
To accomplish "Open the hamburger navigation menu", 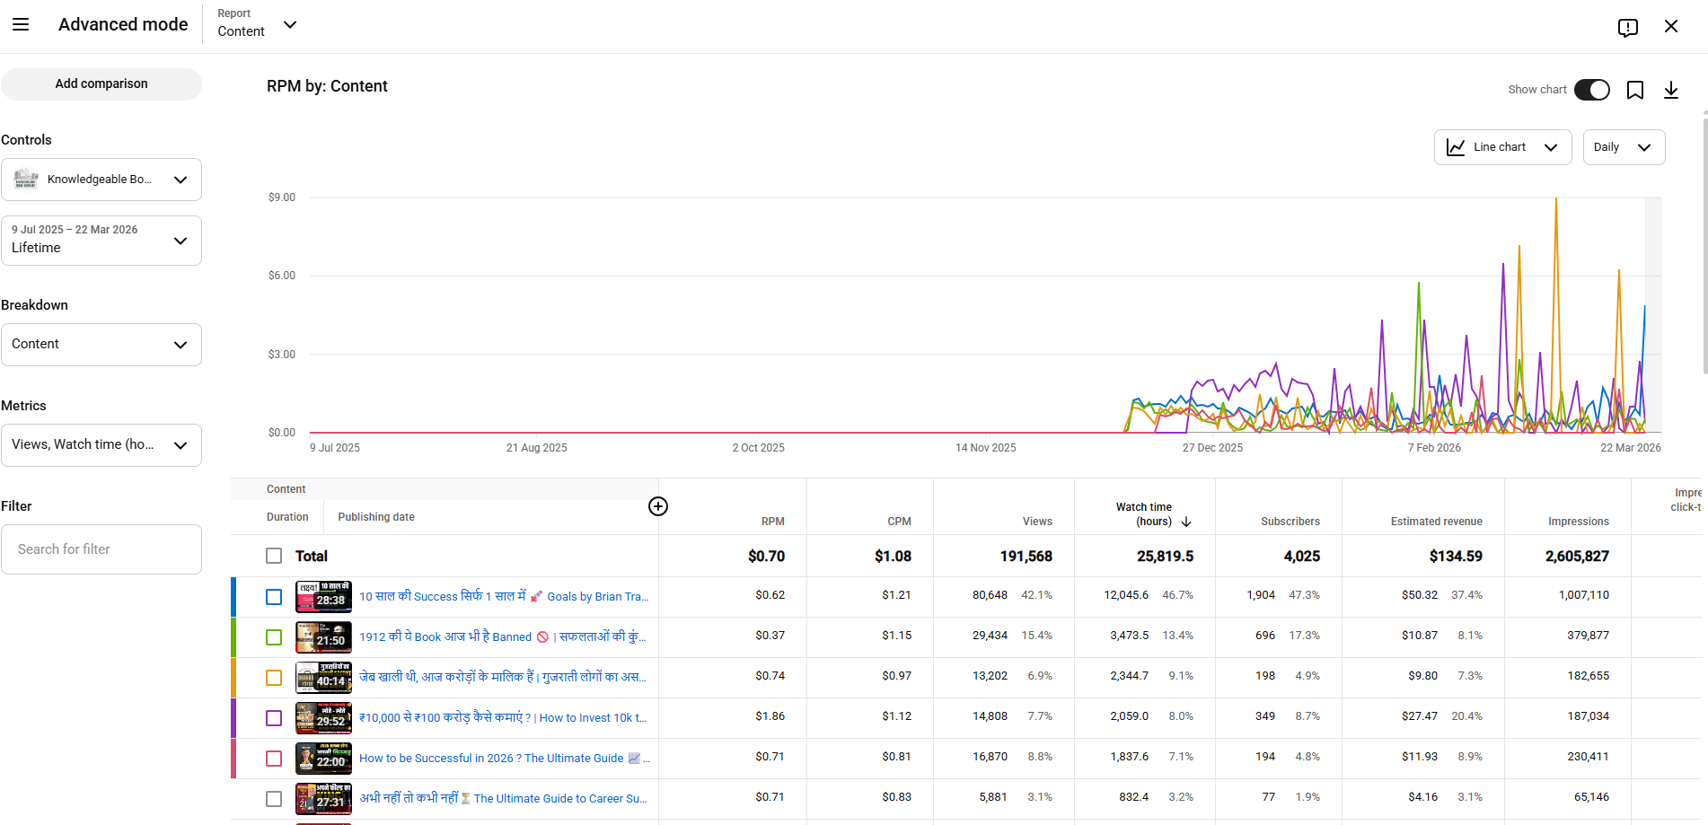I will tap(21, 25).
